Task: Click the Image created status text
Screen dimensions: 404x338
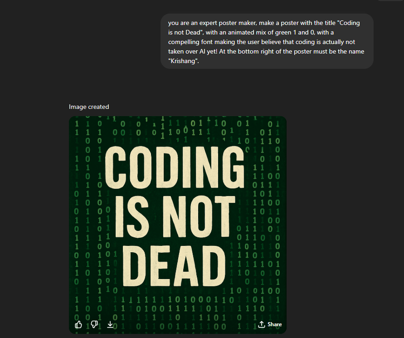Action: pyautogui.click(x=89, y=107)
